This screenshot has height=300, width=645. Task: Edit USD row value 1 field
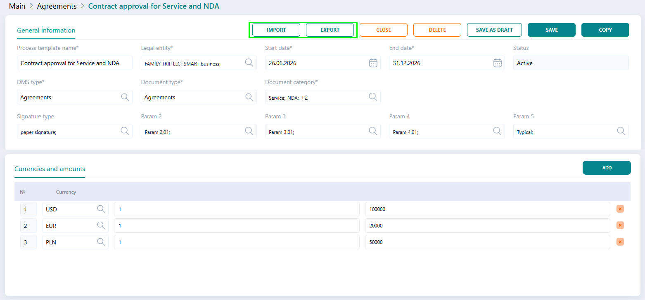tap(237, 209)
